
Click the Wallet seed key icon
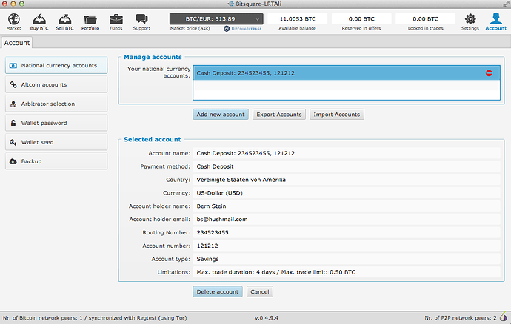(13, 142)
